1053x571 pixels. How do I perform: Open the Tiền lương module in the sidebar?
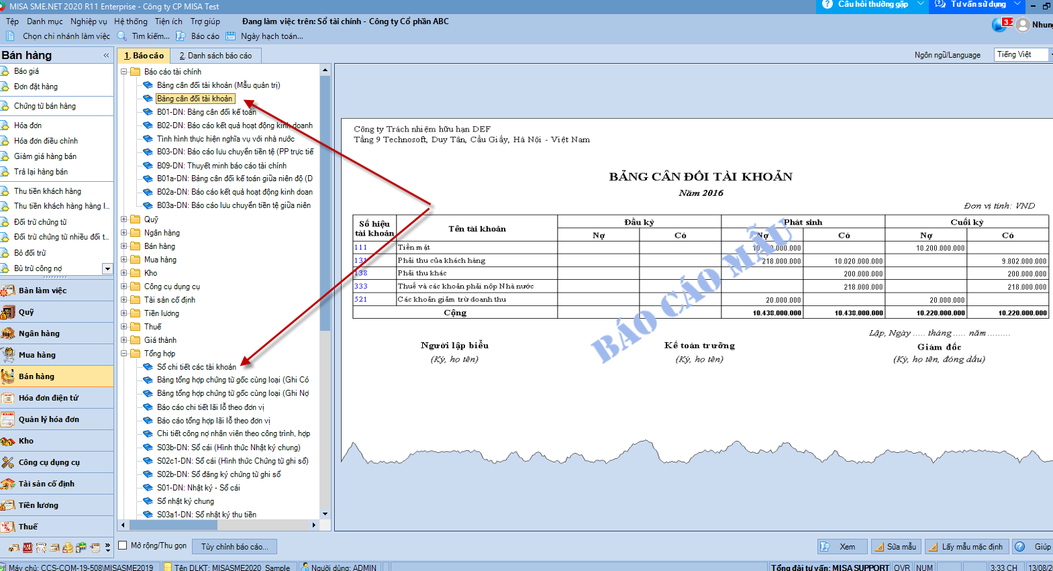(x=57, y=505)
